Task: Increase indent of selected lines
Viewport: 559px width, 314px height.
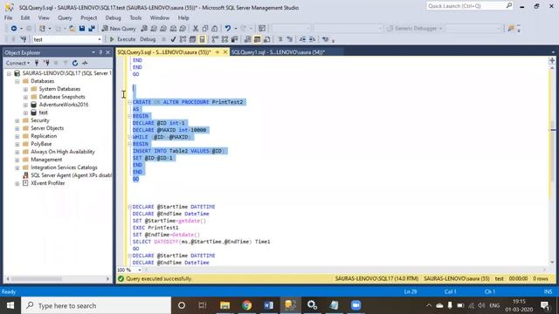Action: 312,39
